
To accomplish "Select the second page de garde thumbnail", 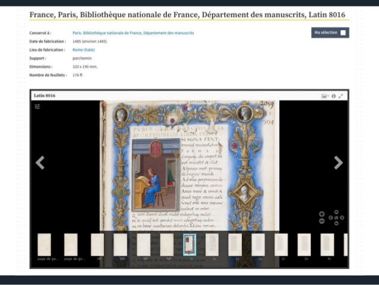I will point(71,245).
